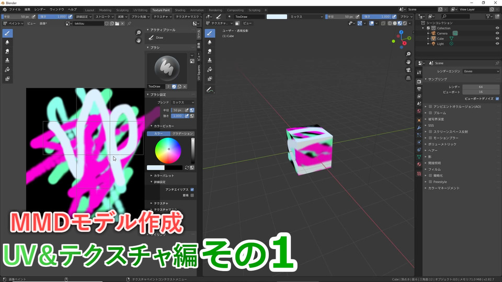Open the レンダーエンジン Eevee dropdown
This screenshot has width=502, height=282.
(481, 72)
